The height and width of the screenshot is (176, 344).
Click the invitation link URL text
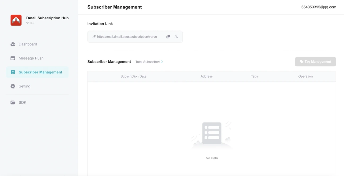coord(127,37)
